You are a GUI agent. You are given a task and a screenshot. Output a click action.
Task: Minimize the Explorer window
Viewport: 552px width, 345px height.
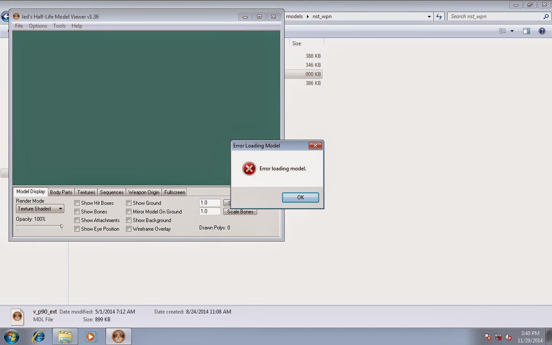pyautogui.click(x=516, y=5)
